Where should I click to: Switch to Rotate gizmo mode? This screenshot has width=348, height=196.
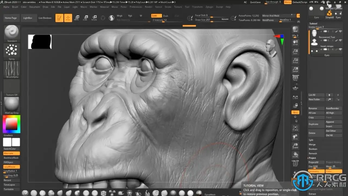coord(94,18)
